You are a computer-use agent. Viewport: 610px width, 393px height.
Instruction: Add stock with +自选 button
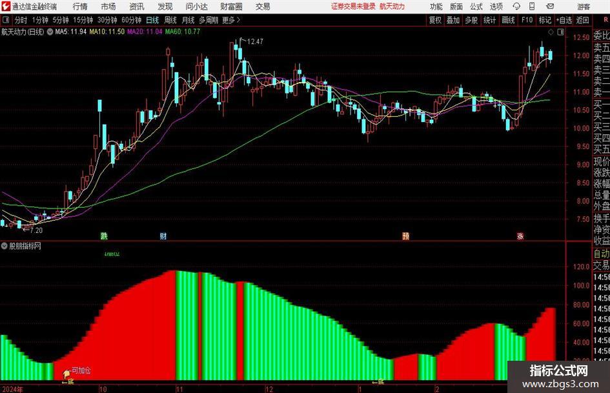tap(564, 20)
